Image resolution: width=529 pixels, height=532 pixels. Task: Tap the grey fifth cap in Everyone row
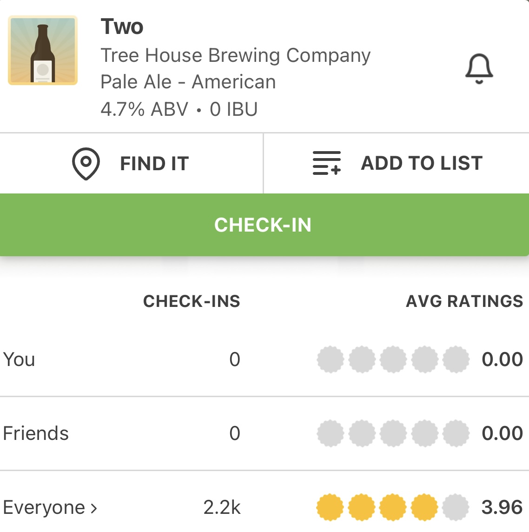[x=456, y=507]
